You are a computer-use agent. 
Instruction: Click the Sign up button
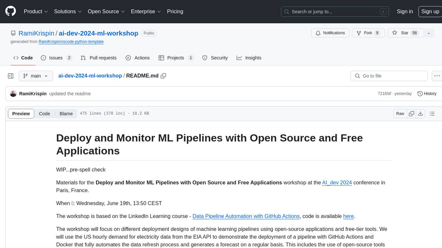(430, 11)
